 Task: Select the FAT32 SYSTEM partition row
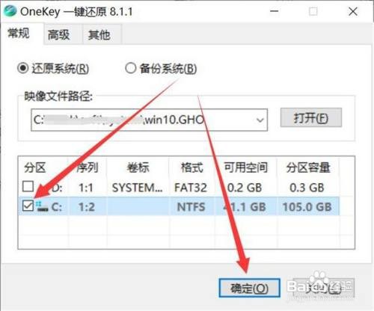[x=179, y=188]
